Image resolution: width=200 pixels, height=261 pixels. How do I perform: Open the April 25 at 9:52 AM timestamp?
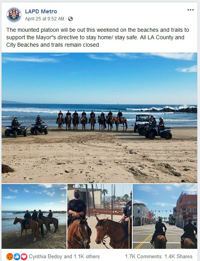coord(45,19)
